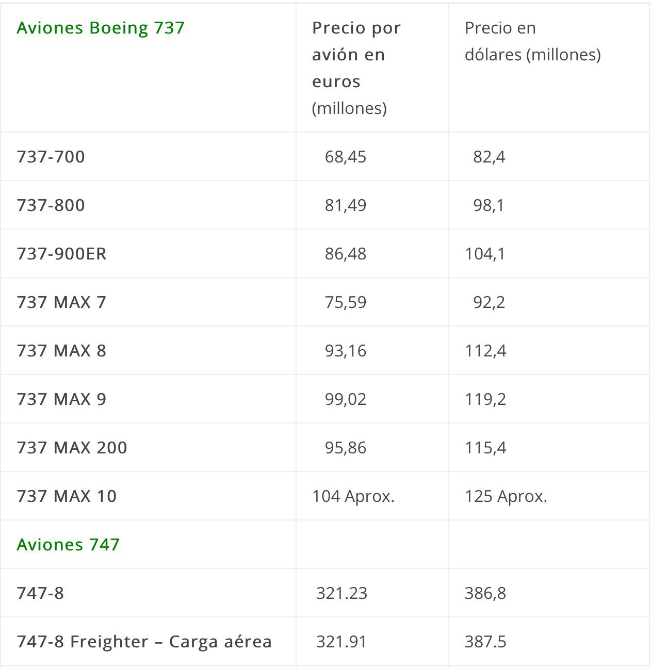651x668 pixels.
Task: Select the '125 Aprox.' dollar price
Action: 506,496
